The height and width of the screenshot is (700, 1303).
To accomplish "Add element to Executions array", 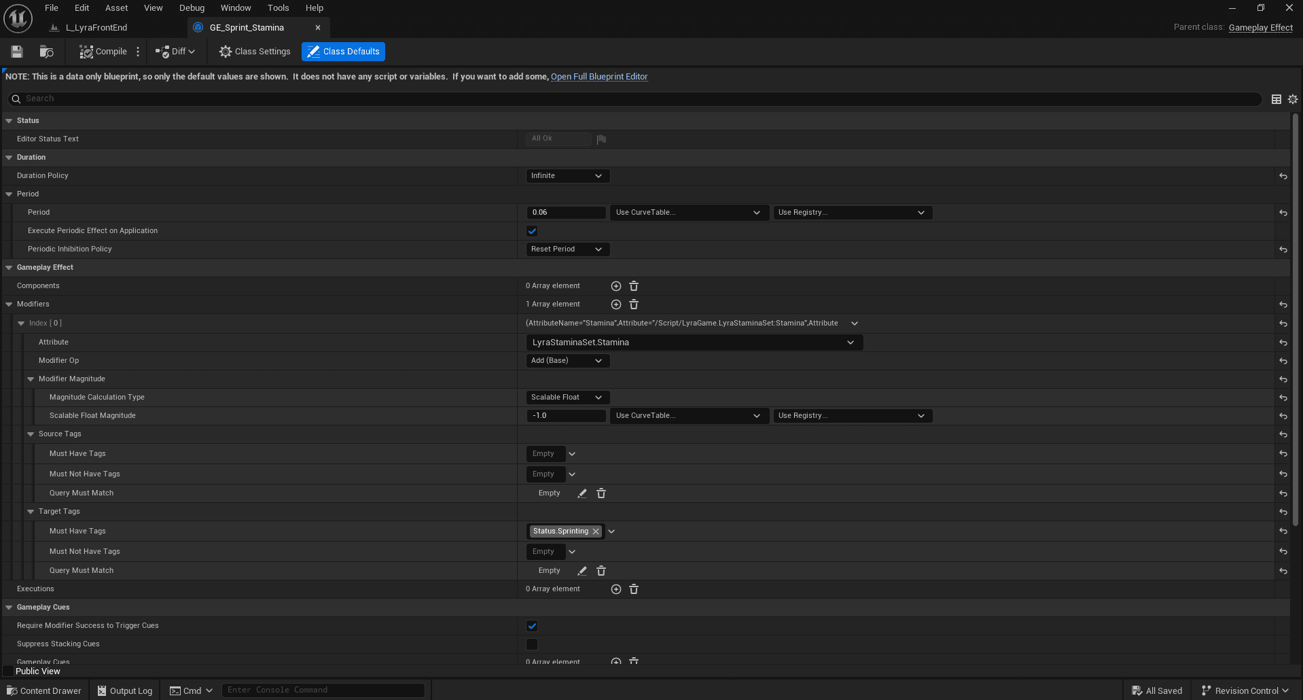I will tap(616, 589).
